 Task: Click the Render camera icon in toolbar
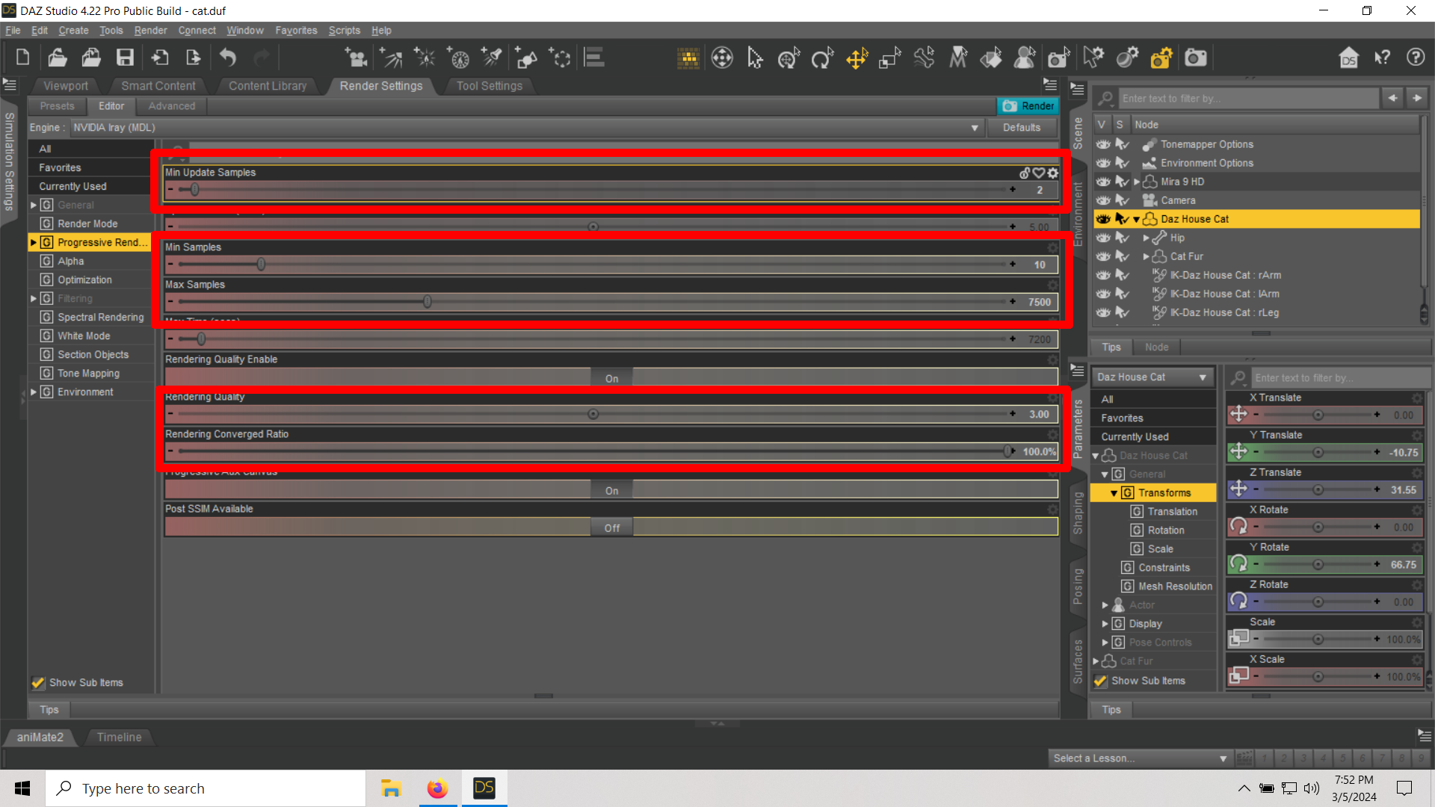pyautogui.click(x=1195, y=58)
